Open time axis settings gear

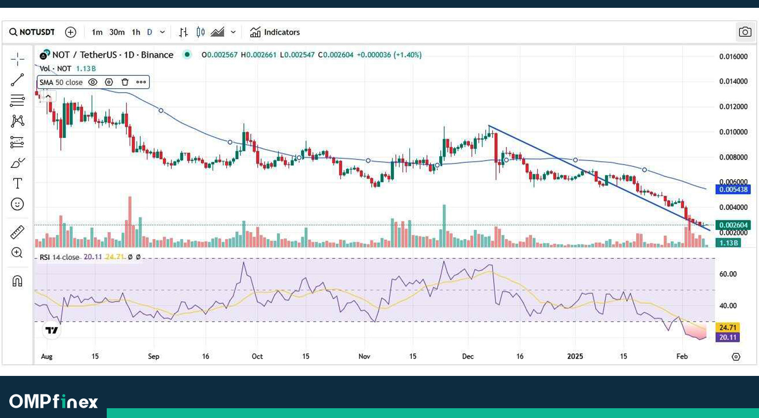pos(735,357)
